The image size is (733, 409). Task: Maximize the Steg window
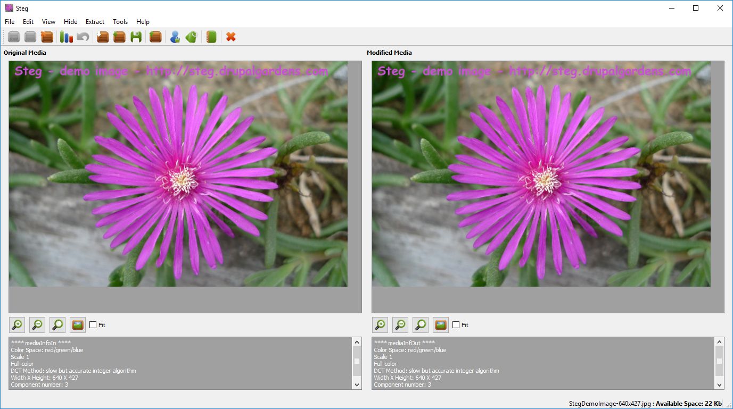pos(696,8)
